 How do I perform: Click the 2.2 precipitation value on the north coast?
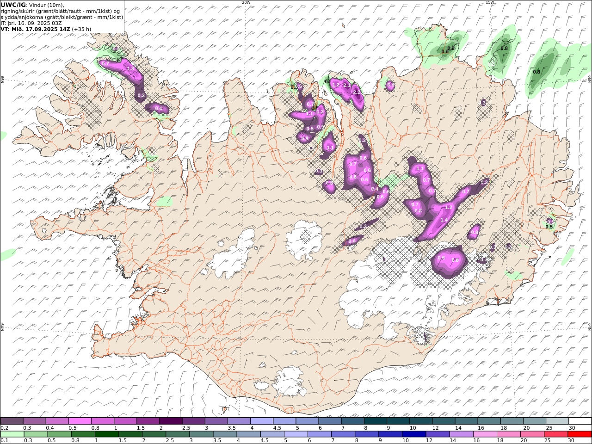pyautogui.click(x=357, y=92)
